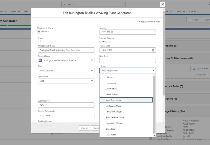Close the edit dialog with X button
Screen dimensions: 210x145
(x=163, y=4)
